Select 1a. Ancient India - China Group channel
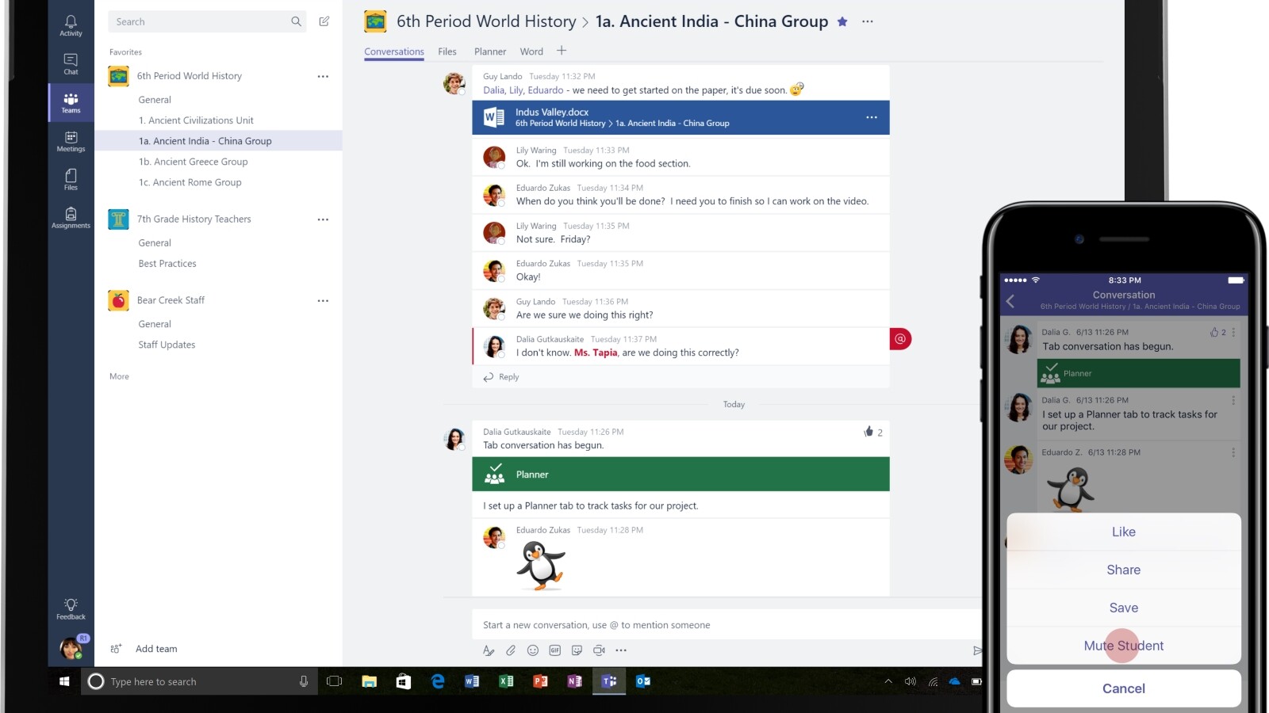Image resolution: width=1269 pixels, height=713 pixels. (219, 141)
